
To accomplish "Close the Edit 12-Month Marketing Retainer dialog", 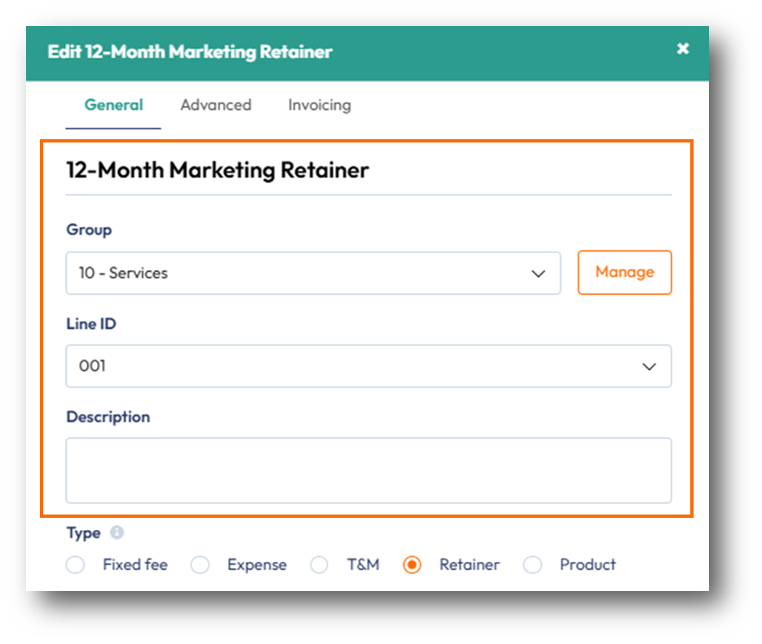I will coord(683,49).
